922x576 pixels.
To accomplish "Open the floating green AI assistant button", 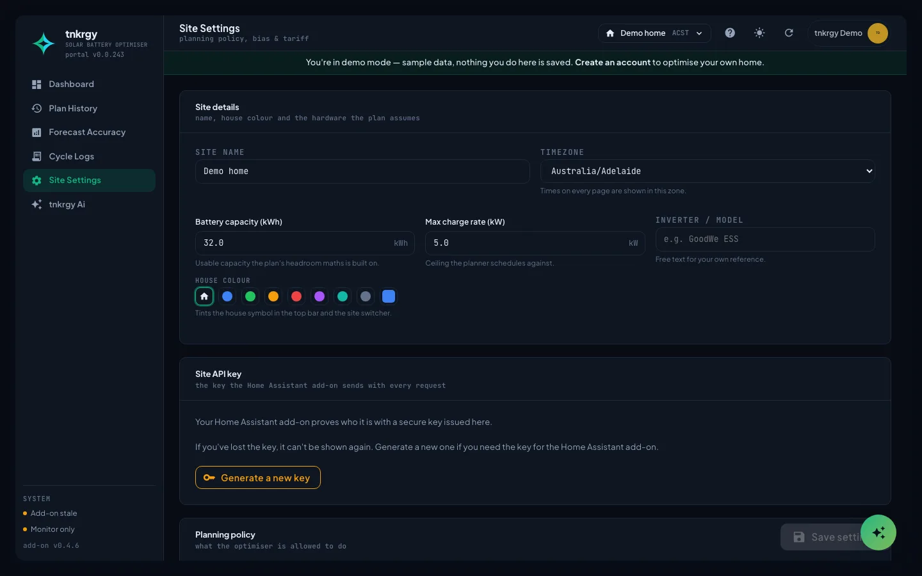I will pos(878,532).
